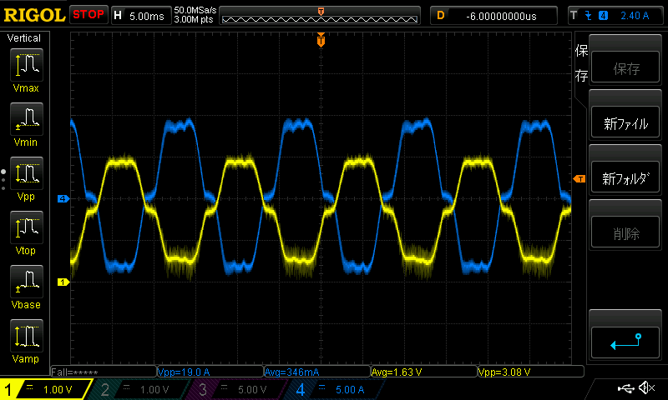Select the Vmax measurement icon

[26, 65]
